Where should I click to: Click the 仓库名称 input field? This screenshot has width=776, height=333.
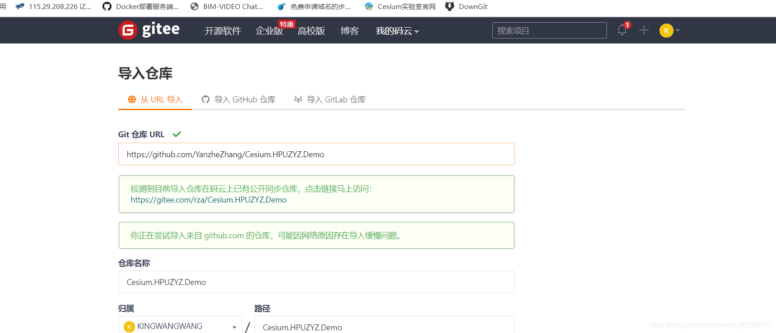point(316,282)
